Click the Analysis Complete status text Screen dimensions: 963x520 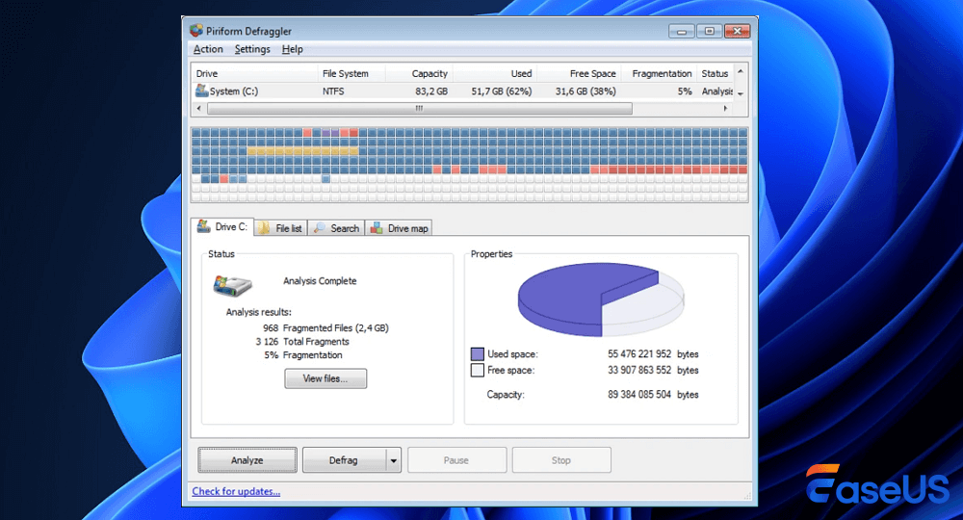(x=320, y=281)
